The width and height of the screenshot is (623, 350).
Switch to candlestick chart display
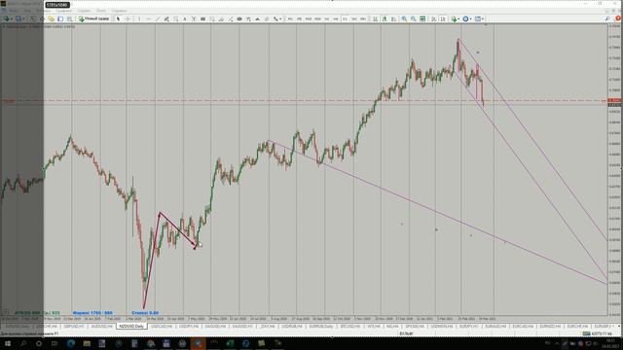tap(385, 18)
